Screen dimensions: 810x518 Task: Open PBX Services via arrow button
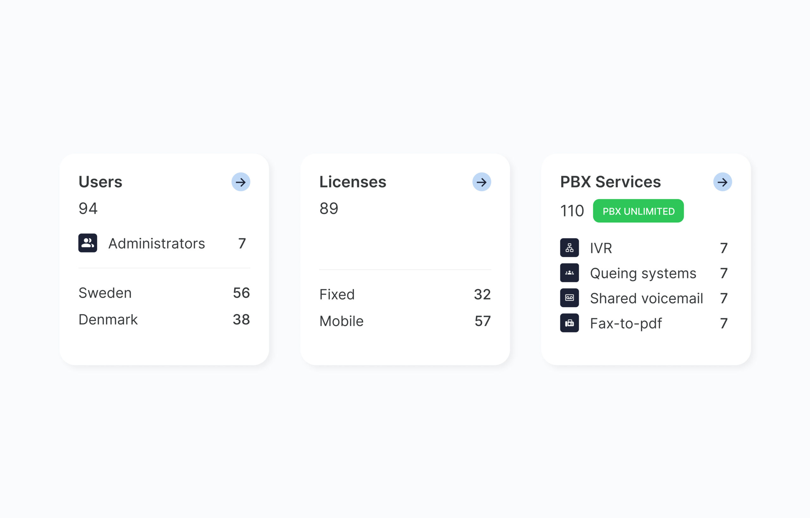coord(722,182)
